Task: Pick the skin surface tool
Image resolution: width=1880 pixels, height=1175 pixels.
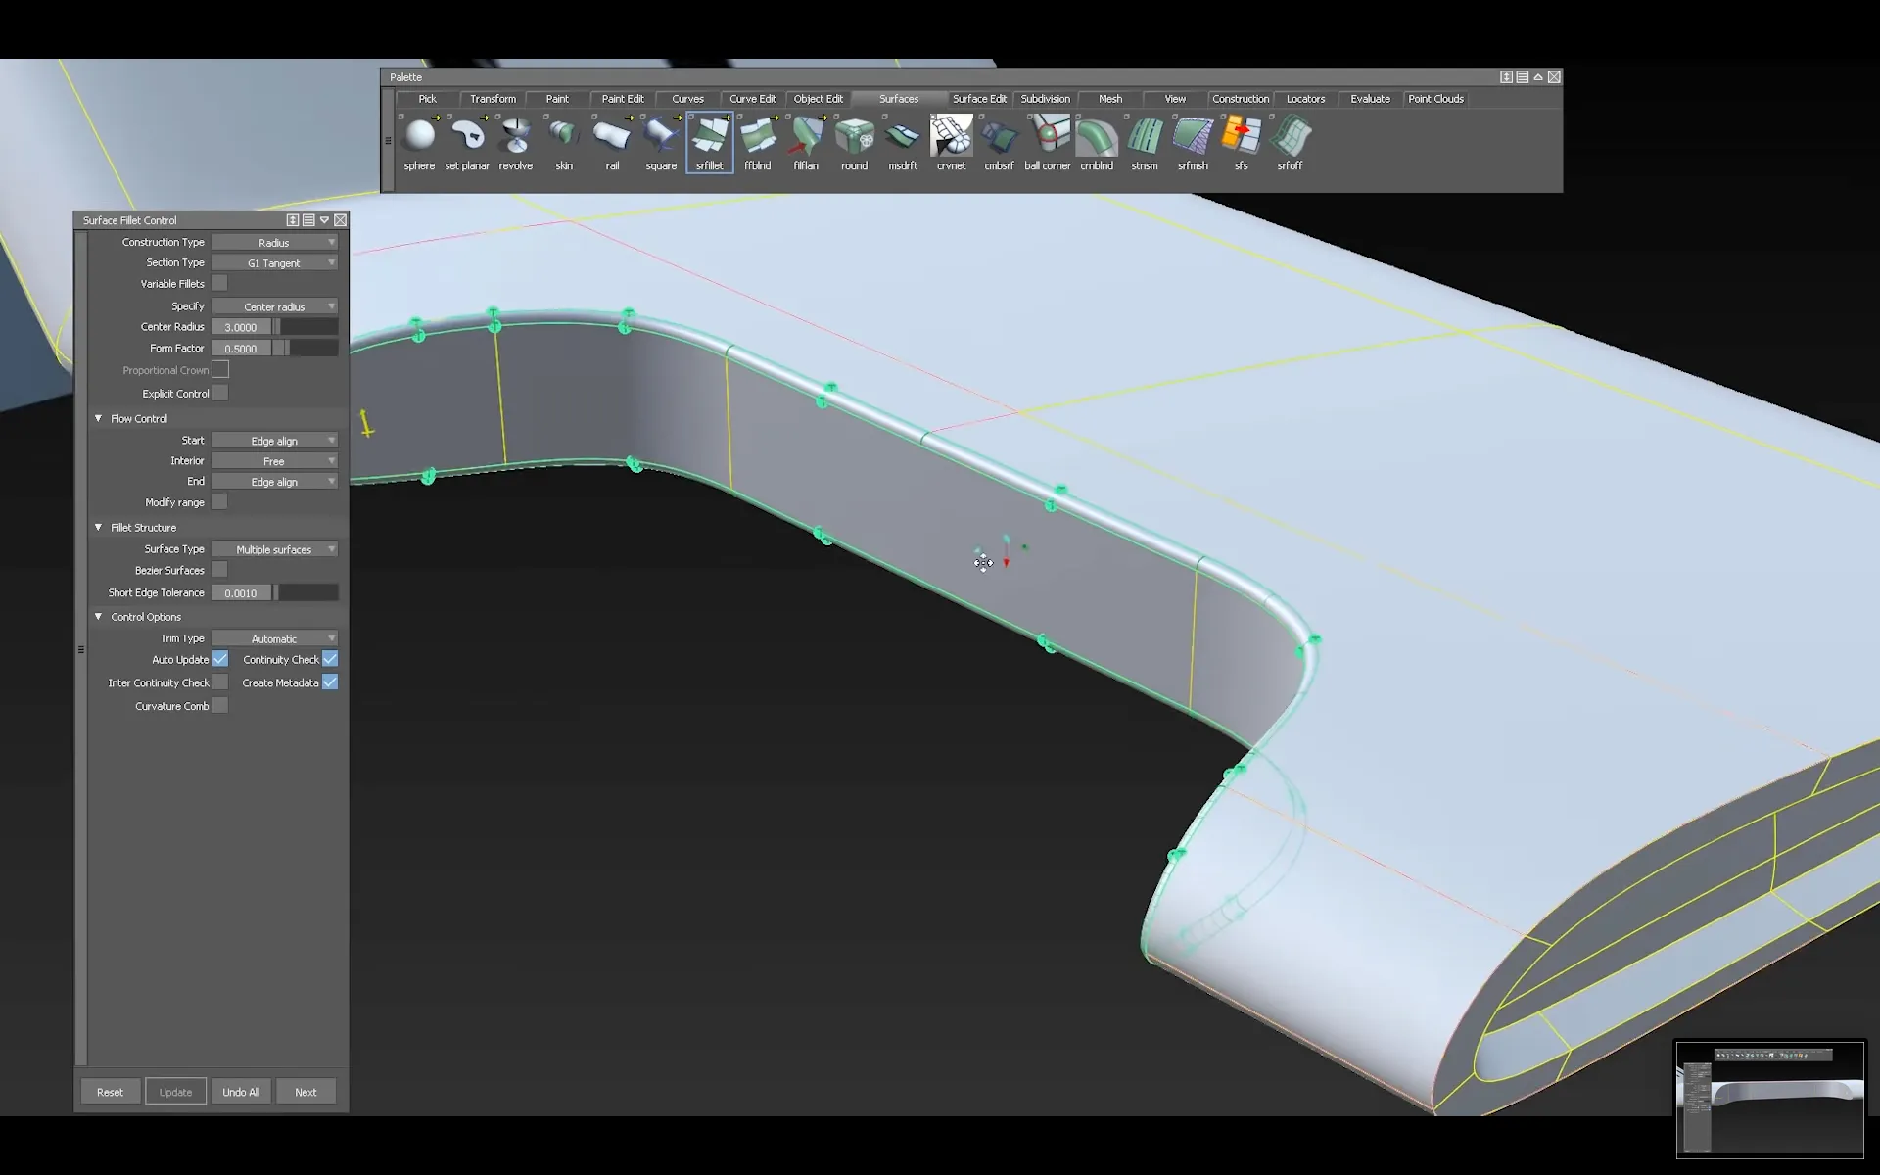Action: click(564, 143)
